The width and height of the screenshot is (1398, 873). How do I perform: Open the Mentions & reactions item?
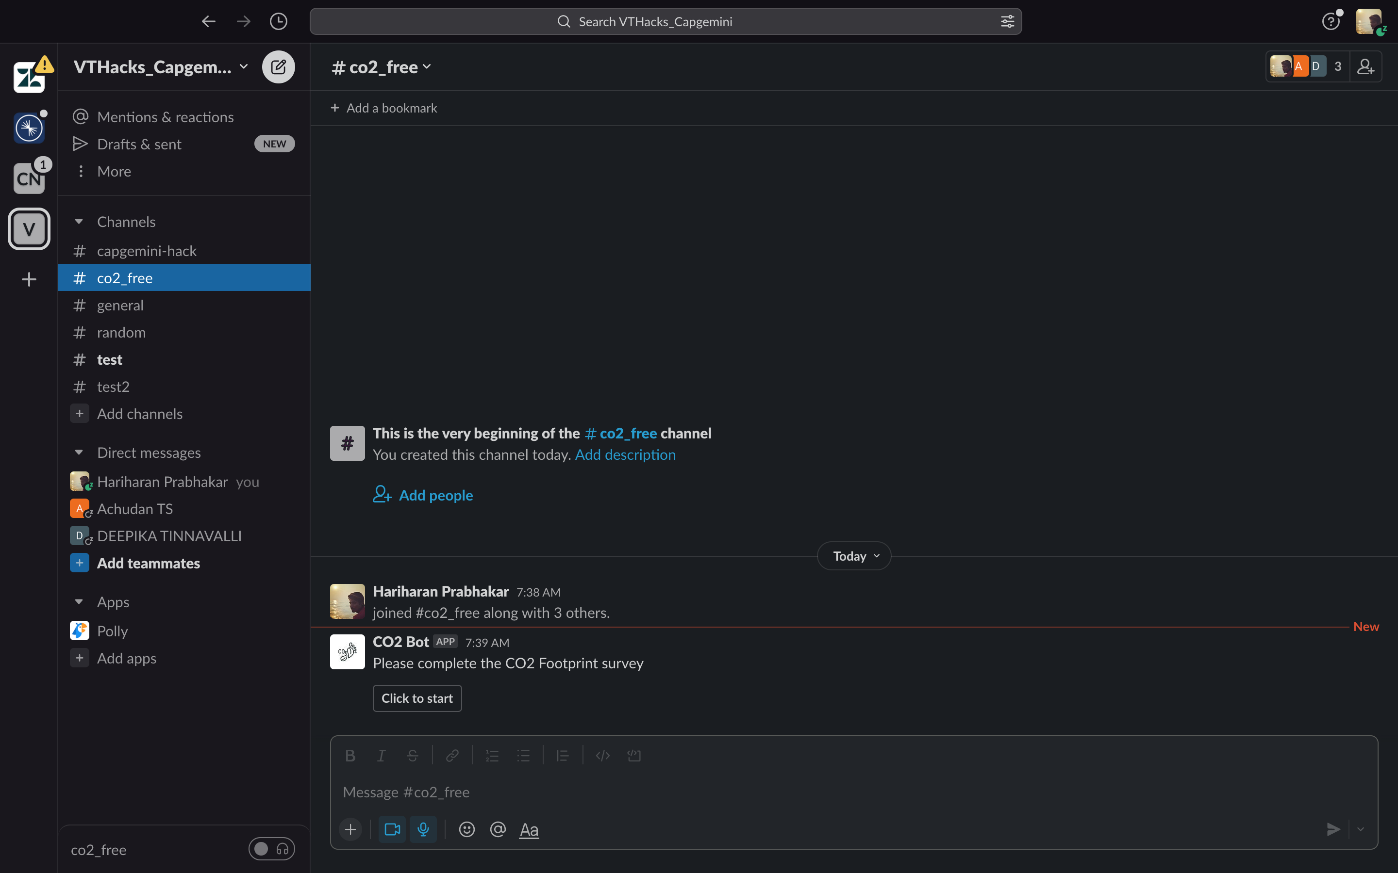point(165,116)
